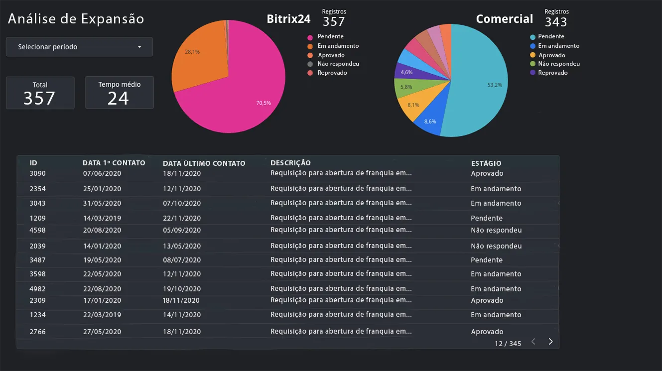Click the Comercial Não respondeu legend entry

(555, 64)
